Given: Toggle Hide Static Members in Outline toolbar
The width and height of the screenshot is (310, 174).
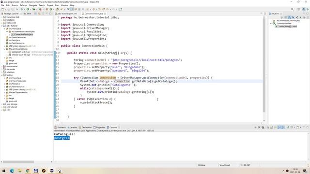Looking at the screenshot, I should pyautogui.click(x=297, y=17).
